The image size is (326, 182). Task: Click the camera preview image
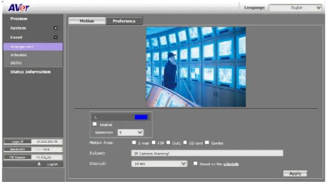point(196,67)
